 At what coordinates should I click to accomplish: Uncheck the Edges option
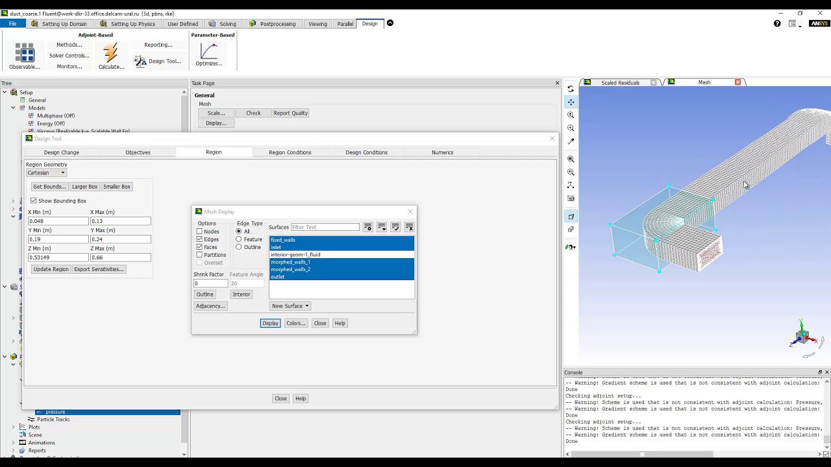click(x=199, y=239)
